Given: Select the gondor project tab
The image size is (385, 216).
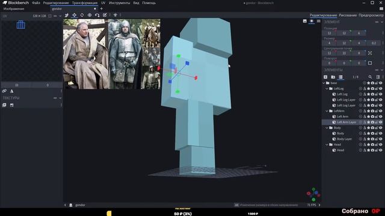Looking at the screenshot, I should pos(74,9).
